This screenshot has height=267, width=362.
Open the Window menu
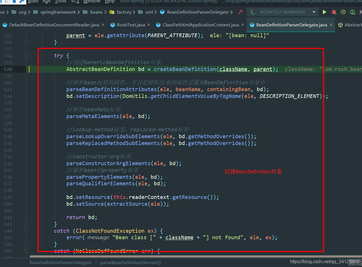point(92,1)
